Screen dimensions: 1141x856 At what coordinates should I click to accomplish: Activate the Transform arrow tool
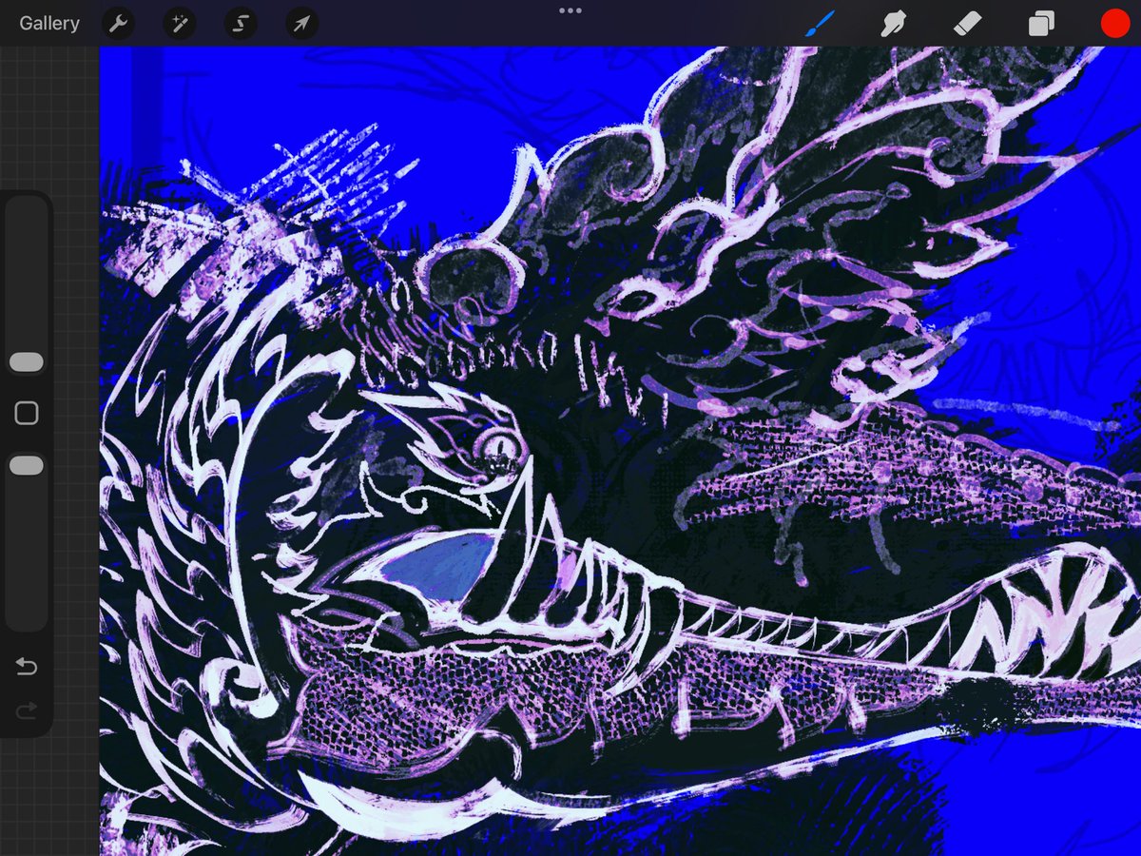(x=301, y=24)
